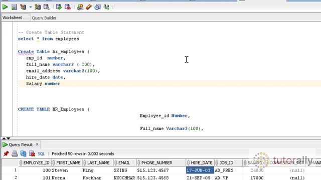Click the Print results icon
Image resolution: width=321 pixels, height=180 pixels.
point(15,153)
